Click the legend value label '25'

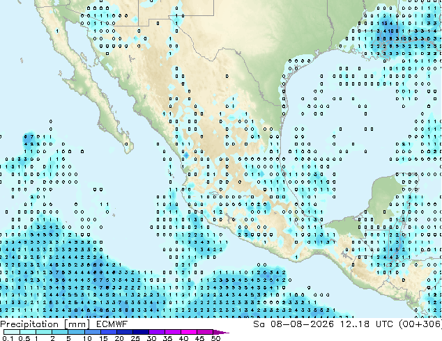click(x=135, y=338)
